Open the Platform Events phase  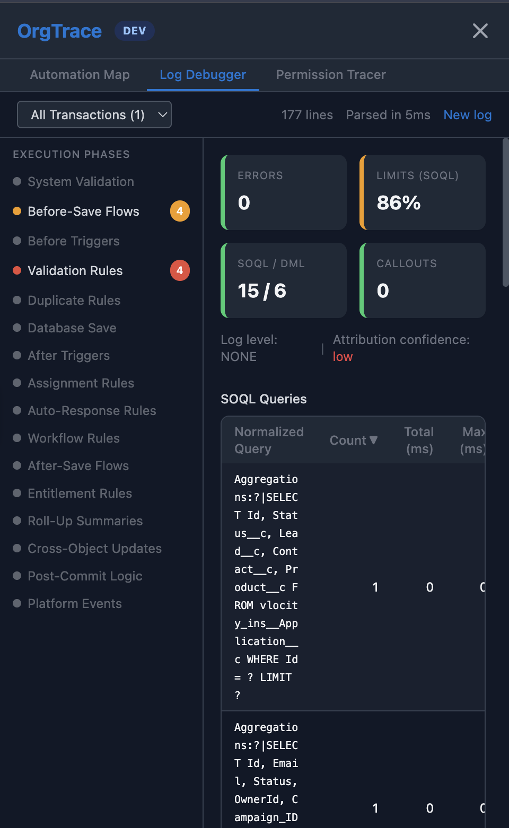tap(75, 604)
